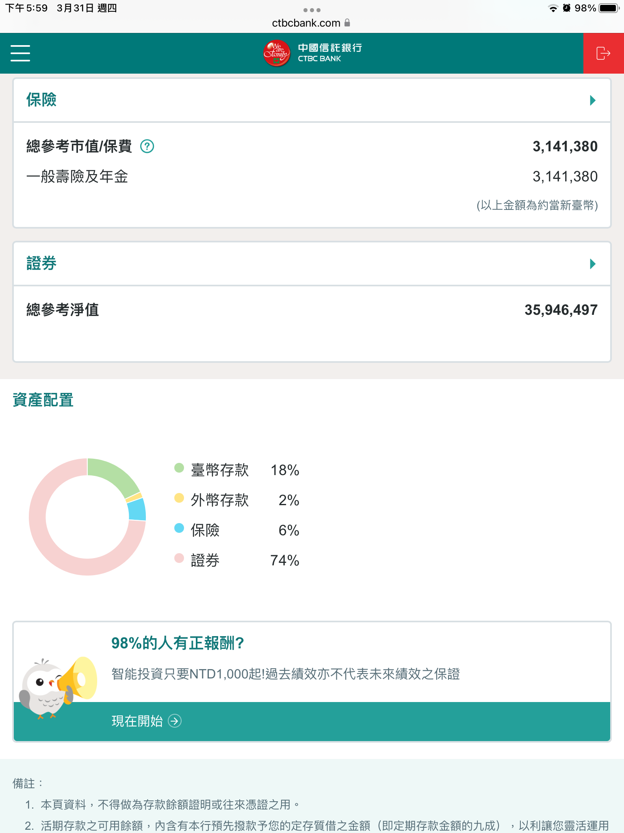Click the circled arrow beside 現在開始
The height and width of the screenshot is (833, 624).
tap(175, 721)
